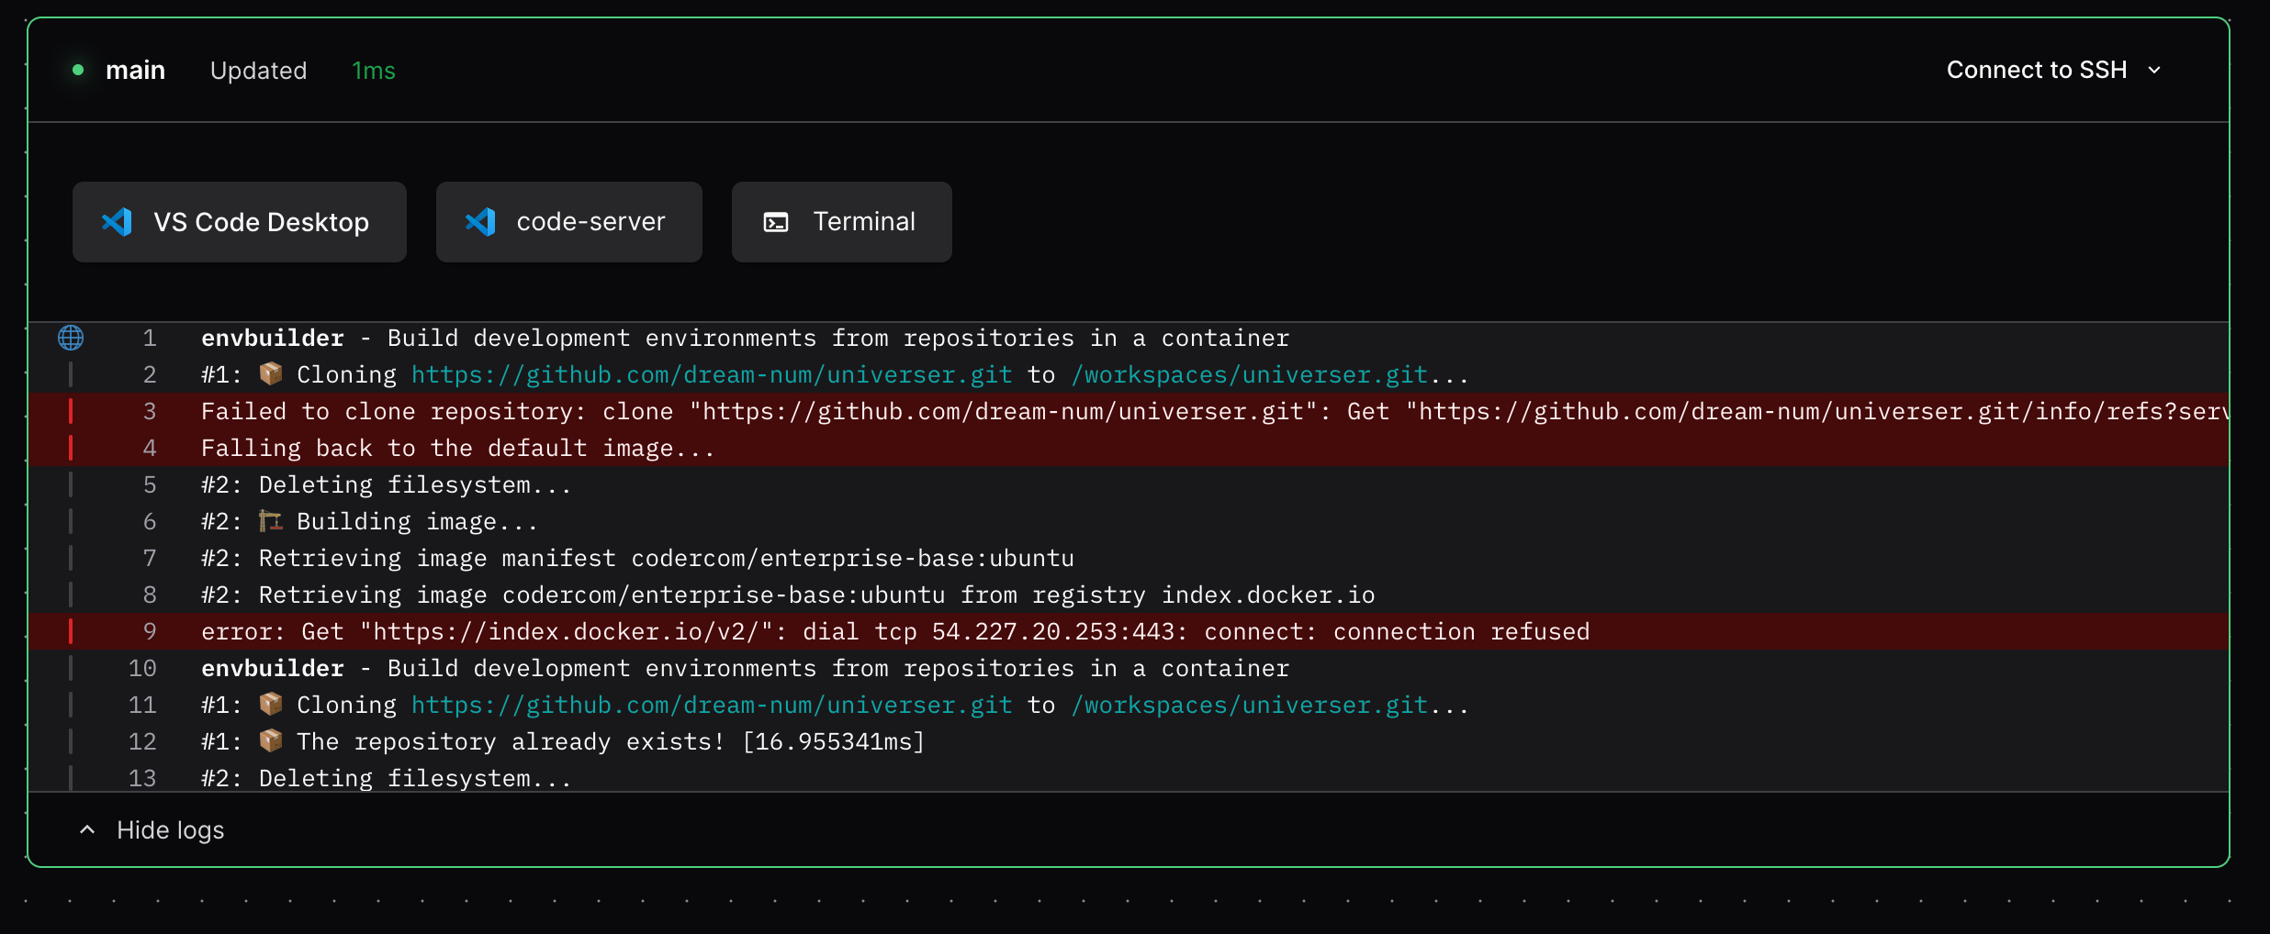The image size is (2270, 934).
Task: Open /workspaces/universer.git path on line 11
Action: (x=1249, y=705)
